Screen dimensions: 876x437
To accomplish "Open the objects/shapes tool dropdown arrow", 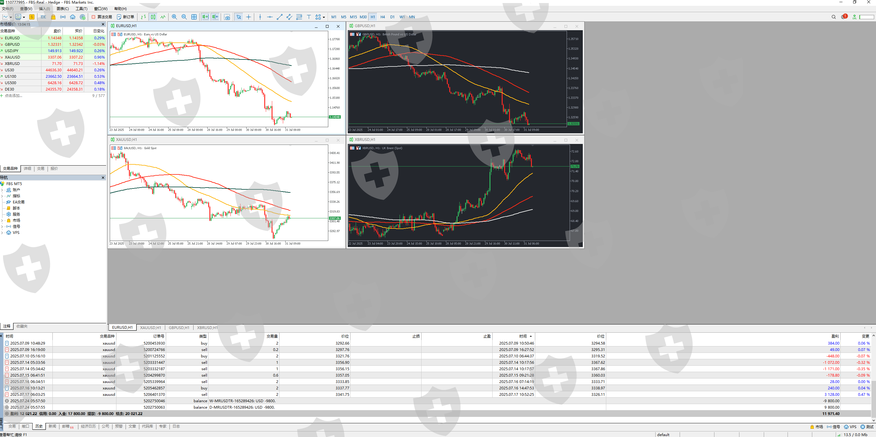I will (324, 17).
